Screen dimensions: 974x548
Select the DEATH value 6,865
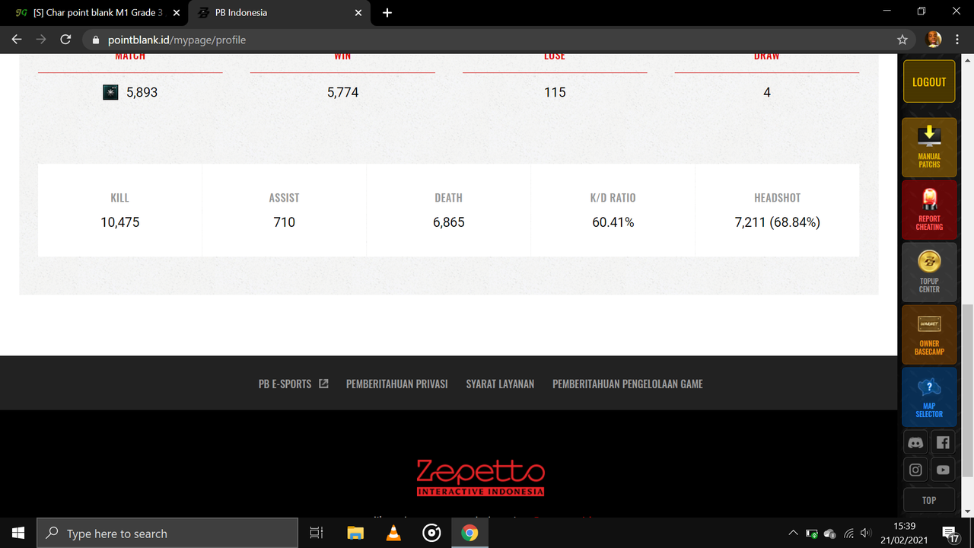tap(449, 222)
